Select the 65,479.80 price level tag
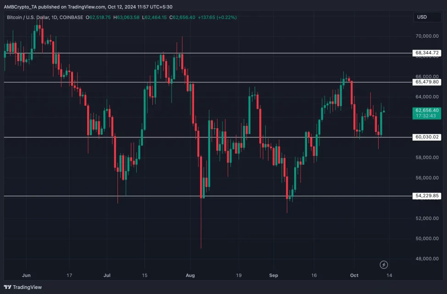 tap(426, 82)
